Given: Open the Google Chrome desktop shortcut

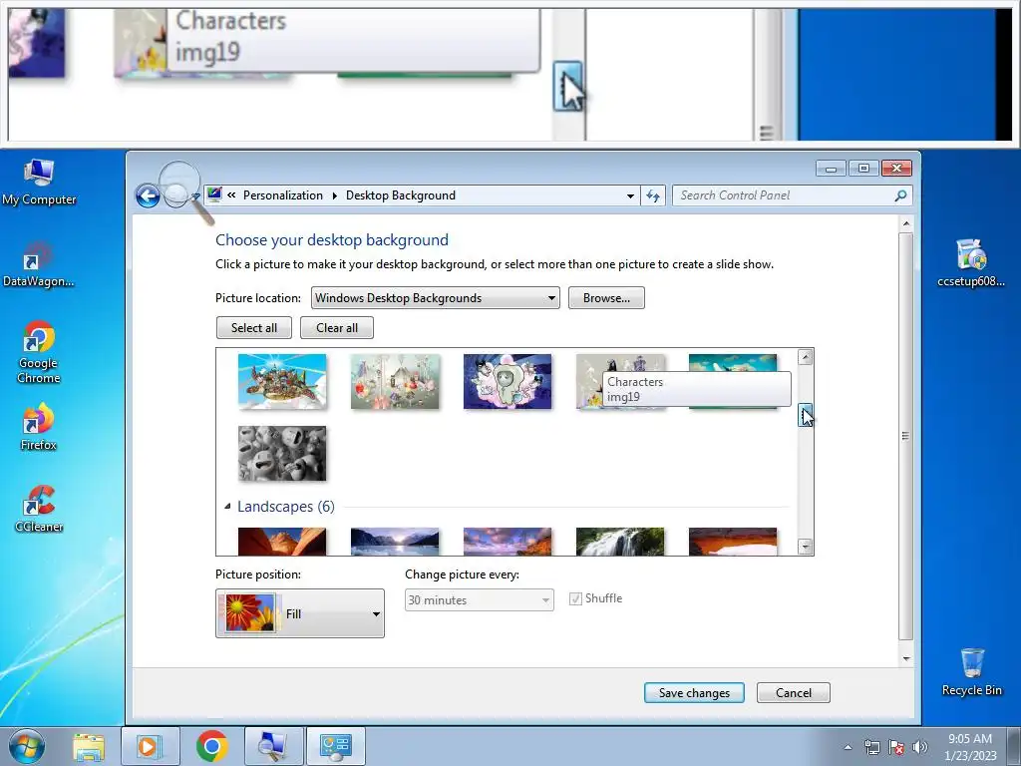Looking at the screenshot, I should (x=39, y=352).
